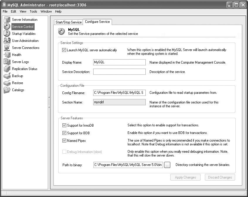Open the Server Logs icon
248x197 pixels.
7,62
